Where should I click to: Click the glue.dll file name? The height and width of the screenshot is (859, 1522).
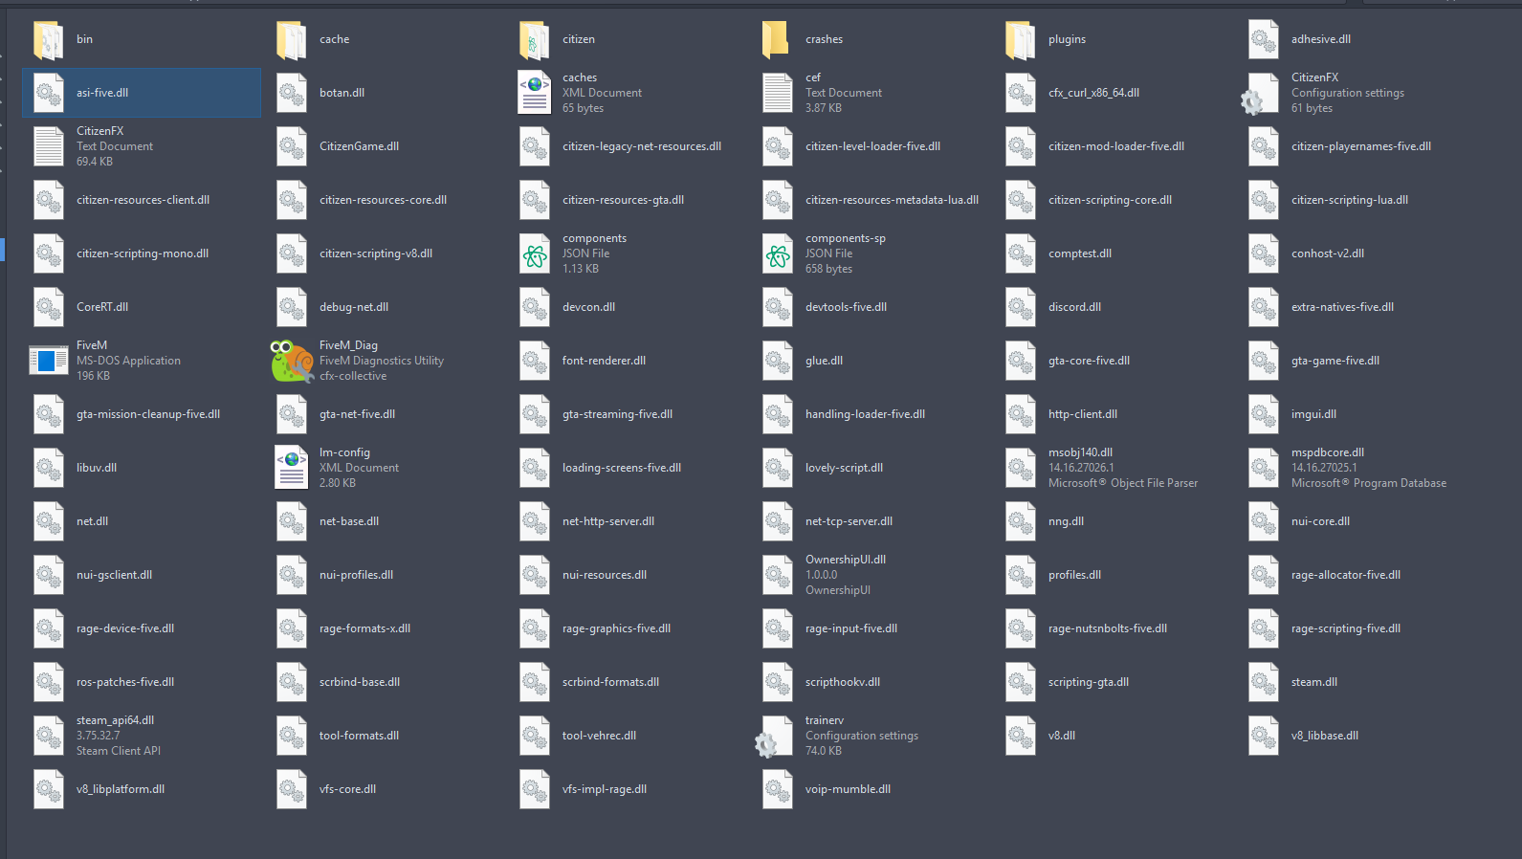(824, 361)
